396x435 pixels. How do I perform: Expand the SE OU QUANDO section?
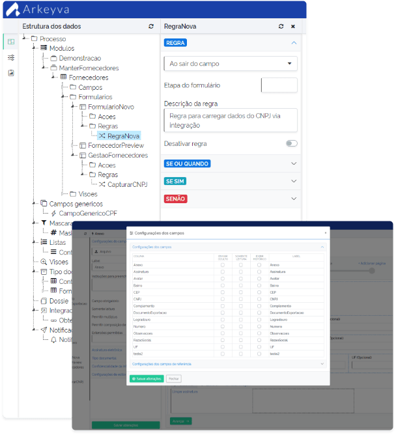coord(231,163)
